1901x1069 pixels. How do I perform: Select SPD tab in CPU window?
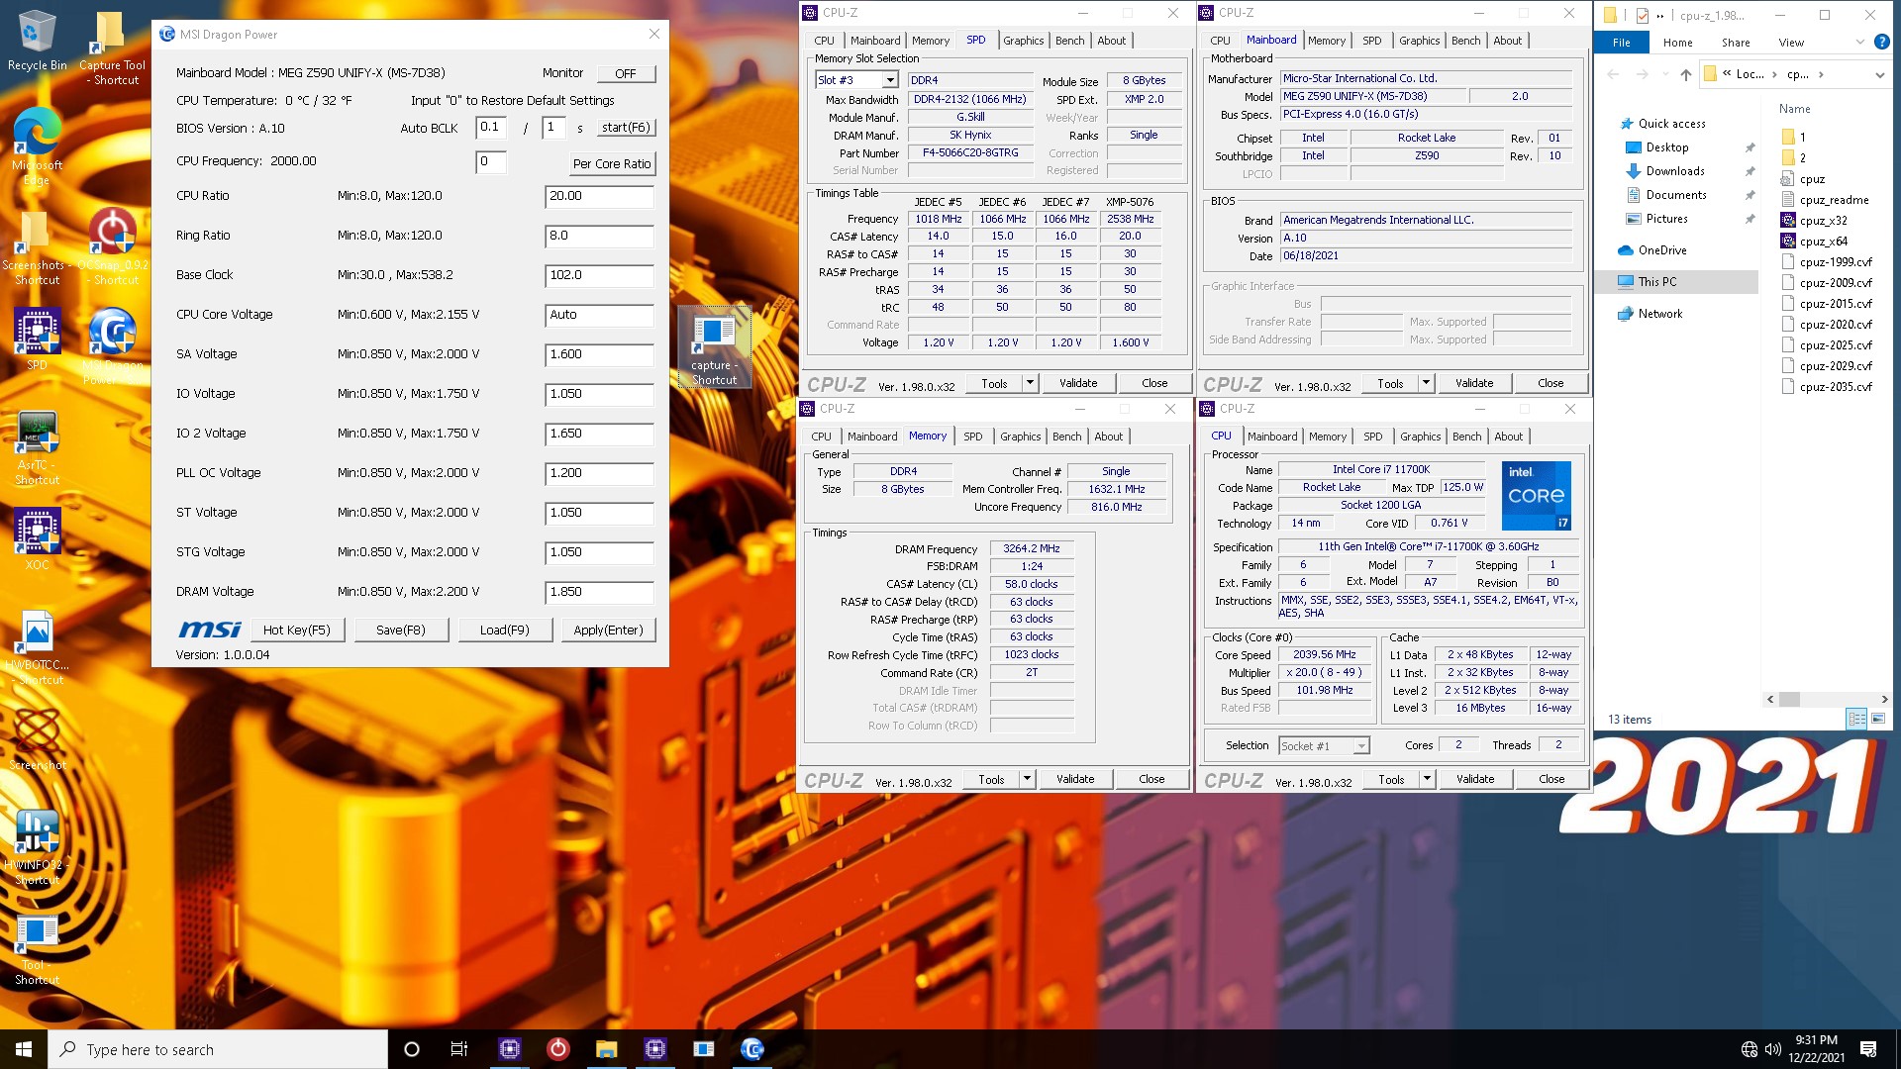tap(1372, 437)
